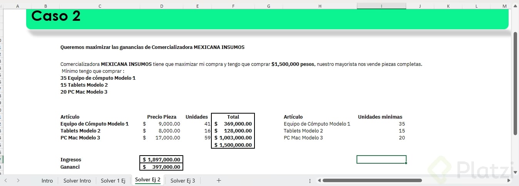Screen dimensions: 519x186
Task: Switch to the Intro sheet tab
Action: pyautogui.click(x=47, y=181)
